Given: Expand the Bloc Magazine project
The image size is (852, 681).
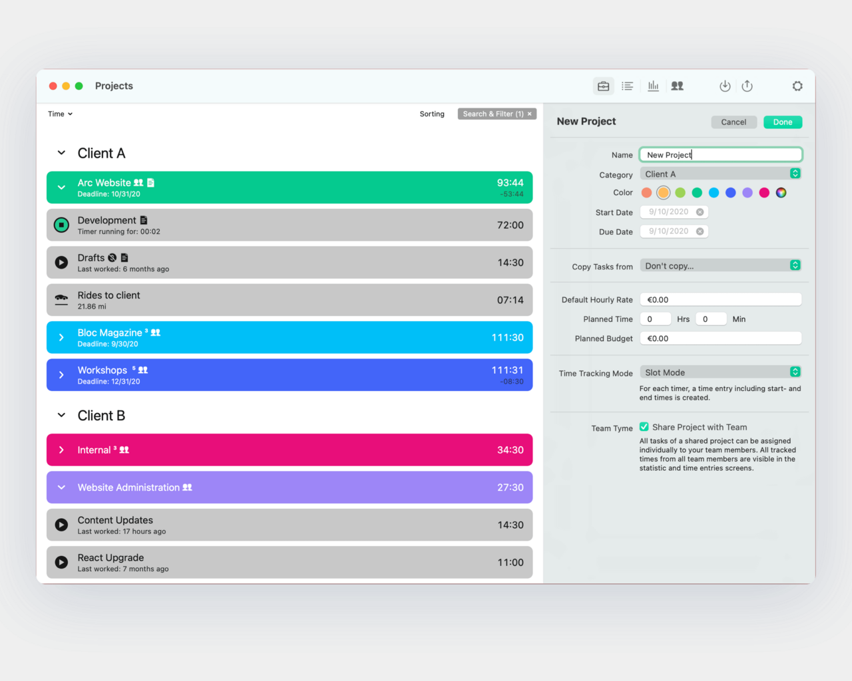Looking at the screenshot, I should click(x=61, y=338).
